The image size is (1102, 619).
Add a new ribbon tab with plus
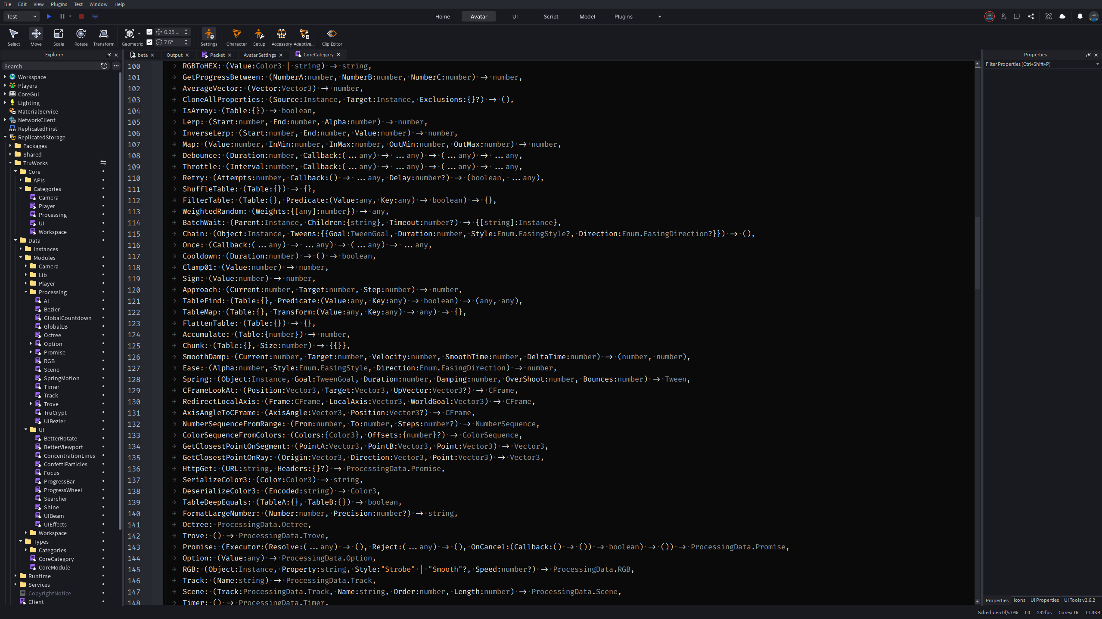(x=659, y=16)
